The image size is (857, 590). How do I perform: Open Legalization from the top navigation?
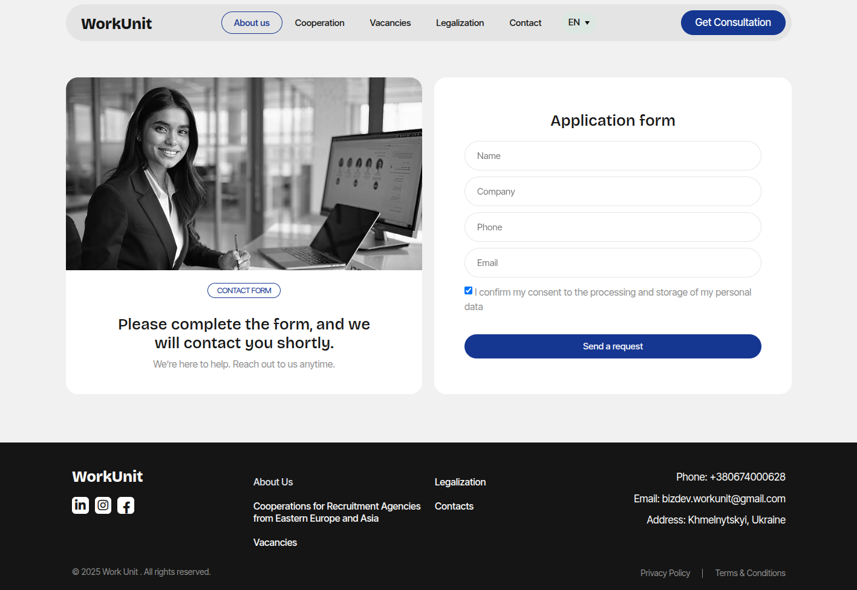(x=460, y=23)
